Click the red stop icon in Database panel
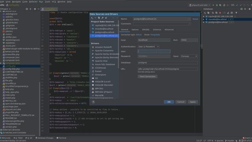The height and width of the screenshot is (142, 252). (x=220, y=13)
